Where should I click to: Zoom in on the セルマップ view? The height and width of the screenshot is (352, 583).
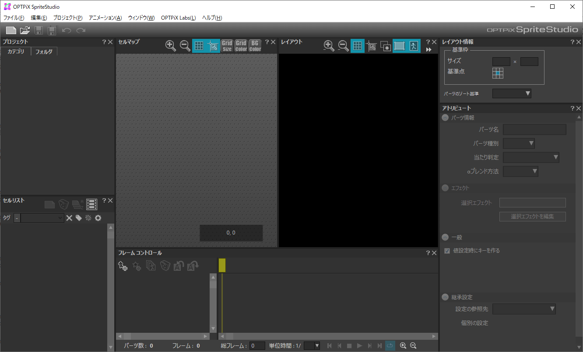(x=171, y=45)
